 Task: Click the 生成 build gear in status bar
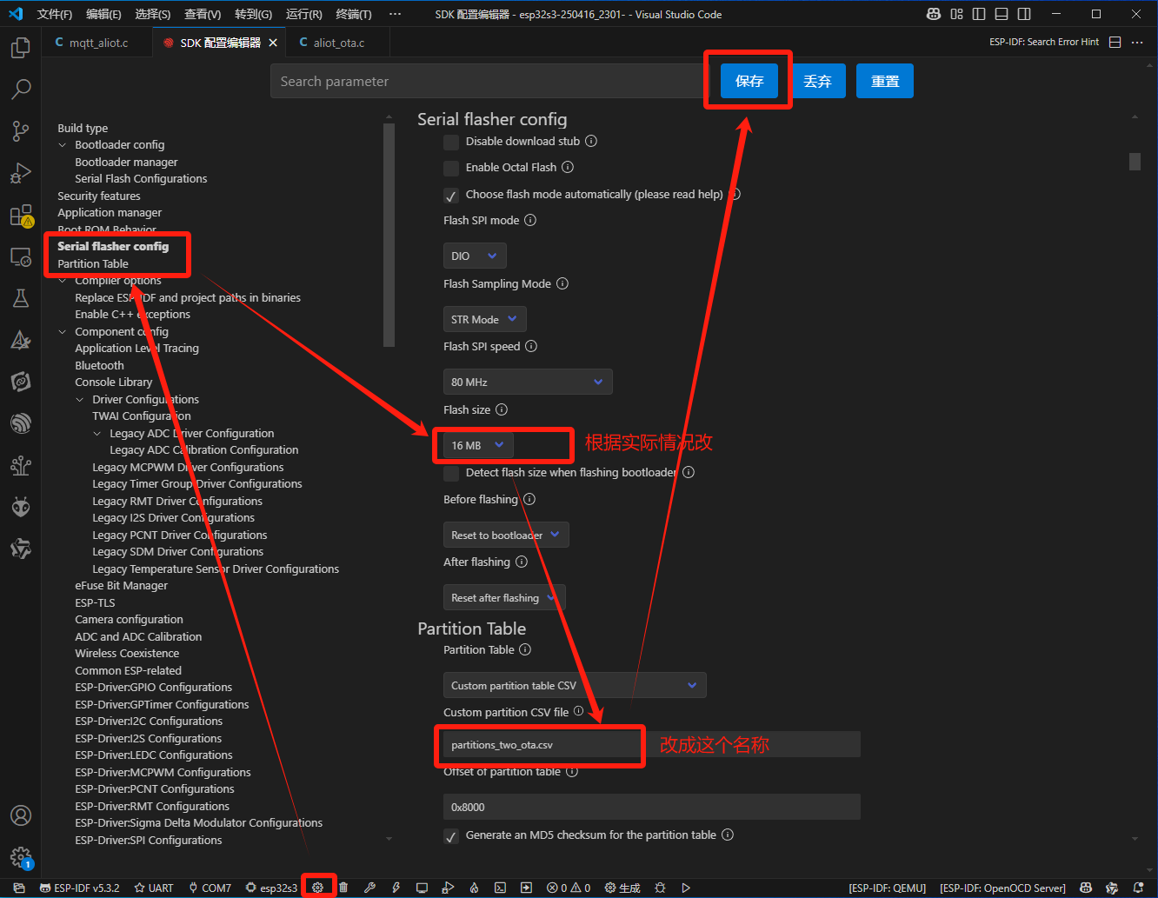[x=622, y=888]
